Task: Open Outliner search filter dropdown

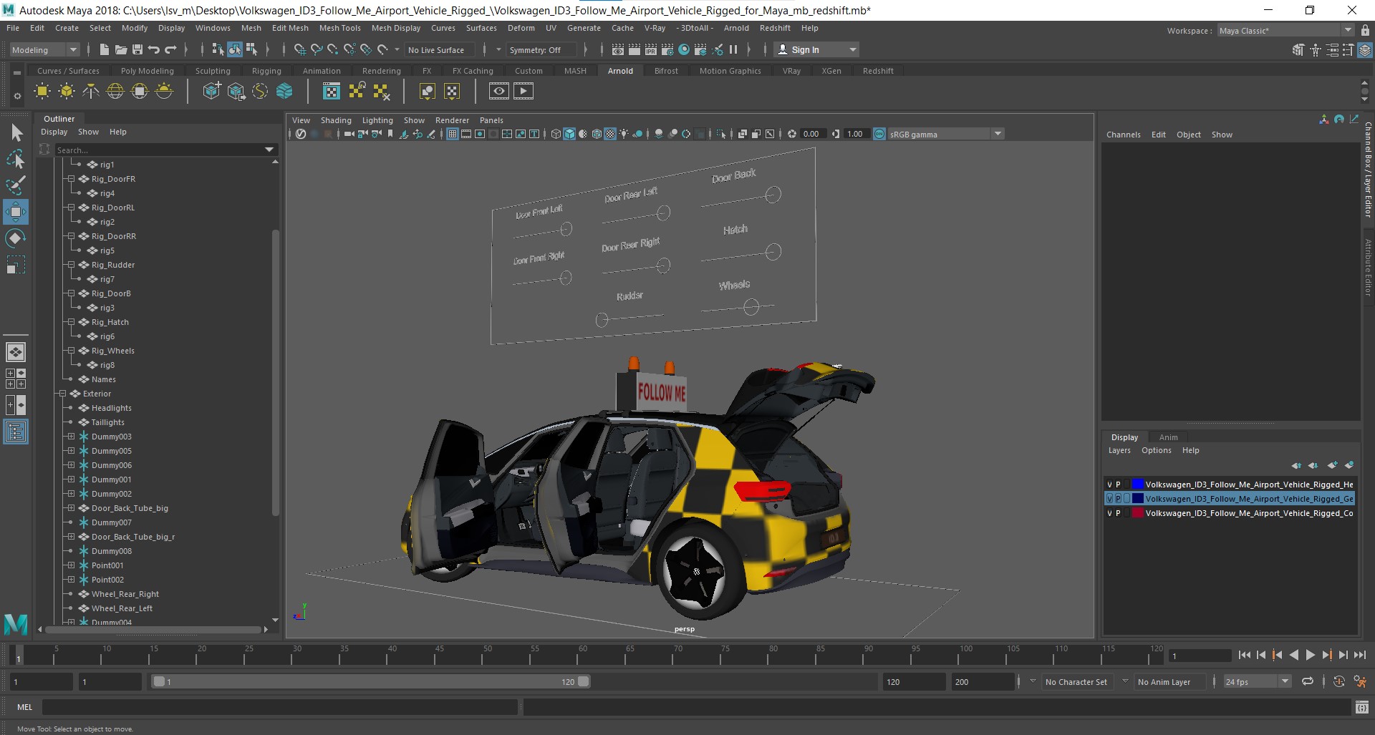Action: point(269,150)
